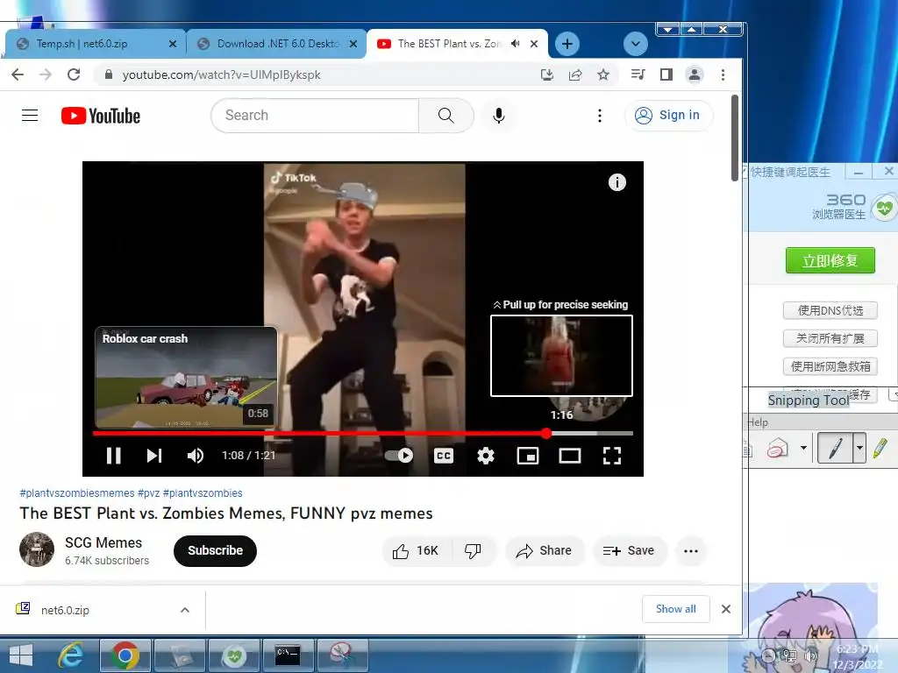898x673 pixels.
Task: Click the search magnifier button
Action: click(446, 116)
